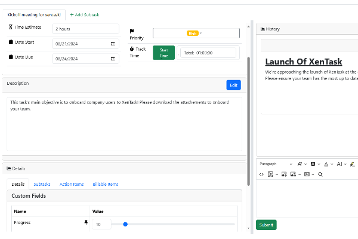Submit the comment with Submit button
The height and width of the screenshot is (239, 358).
pos(266,225)
